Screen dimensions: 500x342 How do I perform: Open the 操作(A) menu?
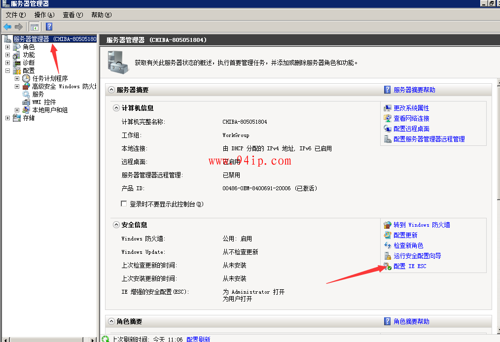[44, 15]
